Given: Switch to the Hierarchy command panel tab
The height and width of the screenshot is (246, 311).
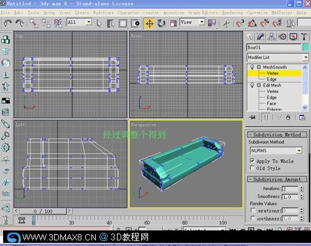Looking at the screenshot, I should click(271, 37).
